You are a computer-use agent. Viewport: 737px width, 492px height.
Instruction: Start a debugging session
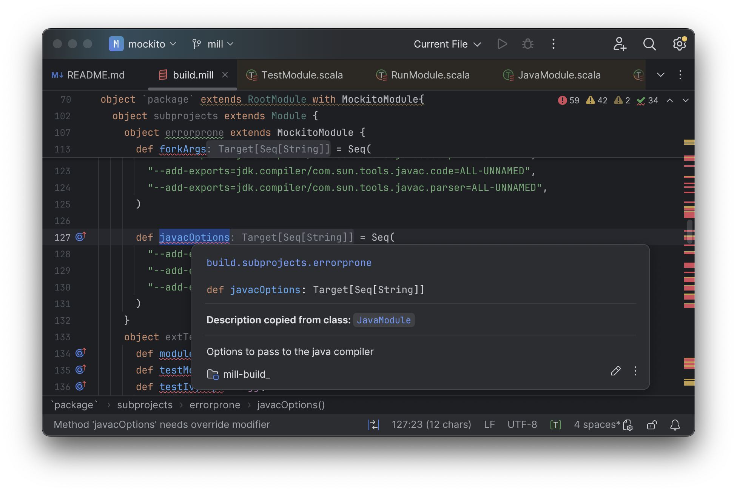click(x=527, y=44)
